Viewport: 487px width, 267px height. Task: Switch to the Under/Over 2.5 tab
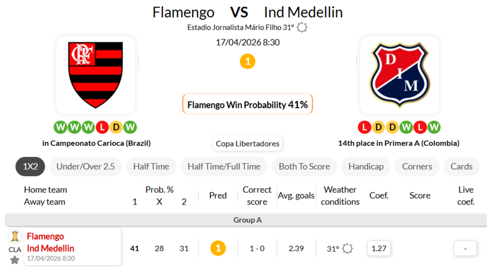click(86, 166)
